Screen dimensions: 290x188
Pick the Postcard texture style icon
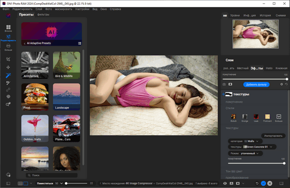(x=267, y=117)
